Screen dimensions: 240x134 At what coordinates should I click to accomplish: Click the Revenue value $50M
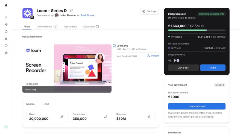121,118
